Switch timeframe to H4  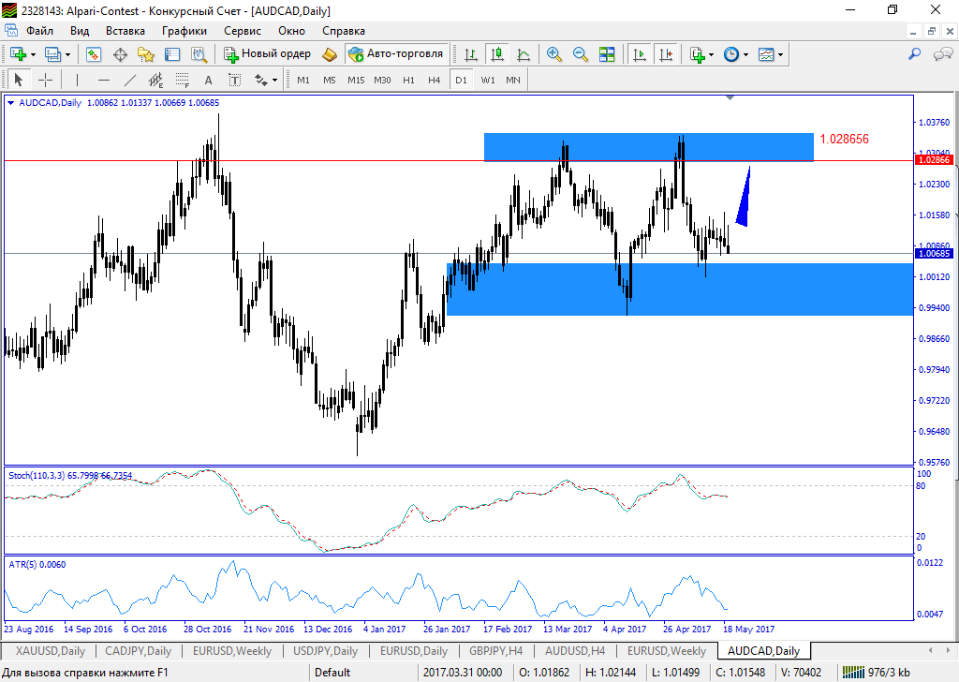(x=435, y=81)
